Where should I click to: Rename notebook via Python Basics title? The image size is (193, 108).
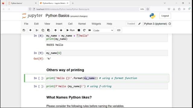(x=57, y=16)
